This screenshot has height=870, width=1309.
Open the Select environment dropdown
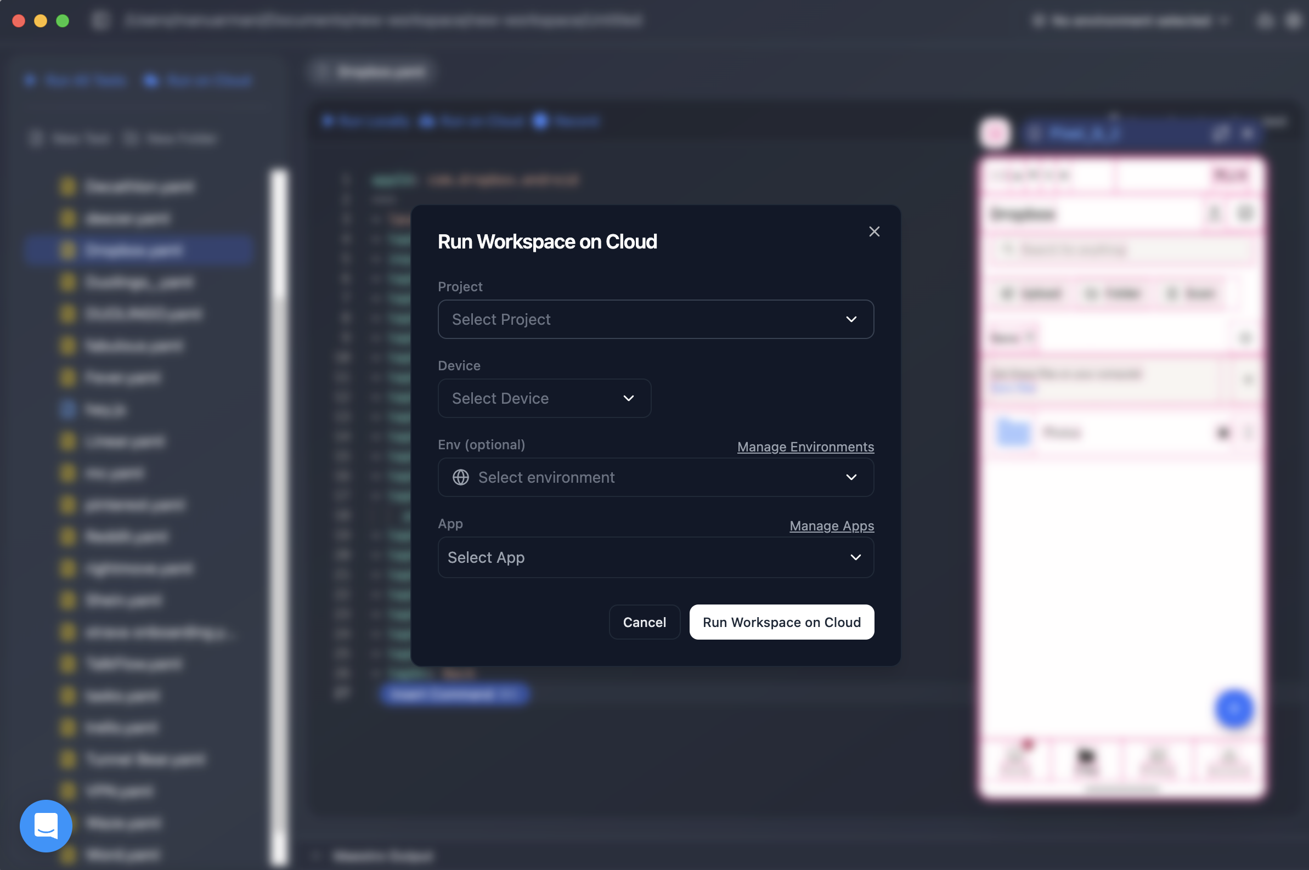point(656,478)
